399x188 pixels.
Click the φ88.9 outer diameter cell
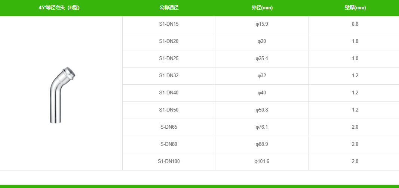[262, 144]
